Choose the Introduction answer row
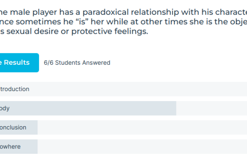 pos(123,89)
